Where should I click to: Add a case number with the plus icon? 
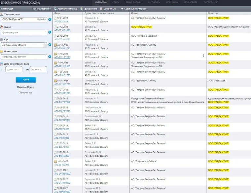50,57
